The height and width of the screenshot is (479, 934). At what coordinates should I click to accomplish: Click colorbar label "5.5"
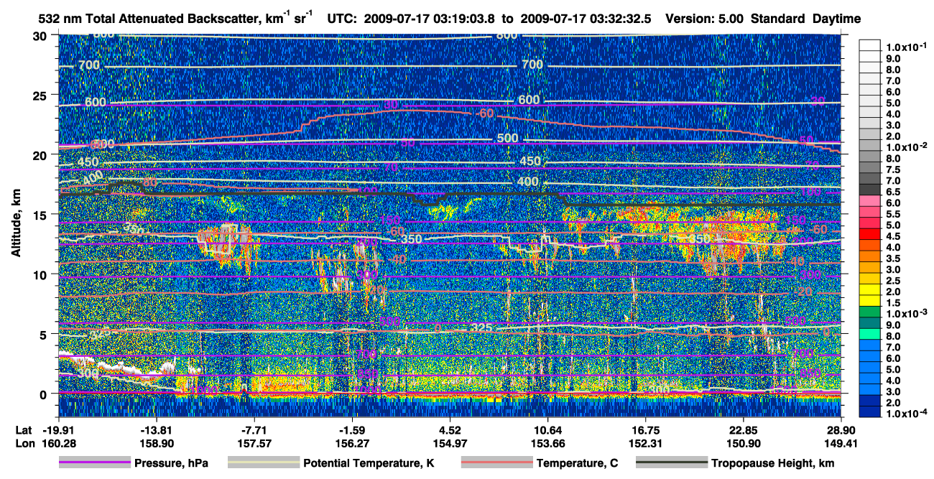(894, 214)
